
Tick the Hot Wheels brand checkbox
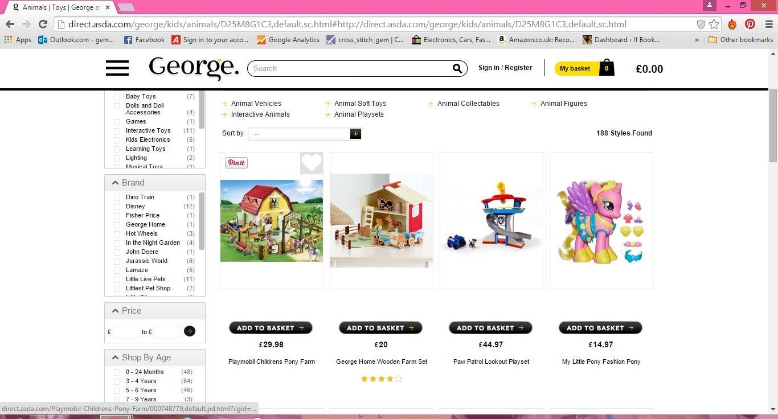tap(117, 234)
